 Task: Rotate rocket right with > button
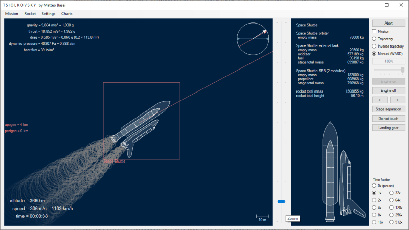[398, 100]
